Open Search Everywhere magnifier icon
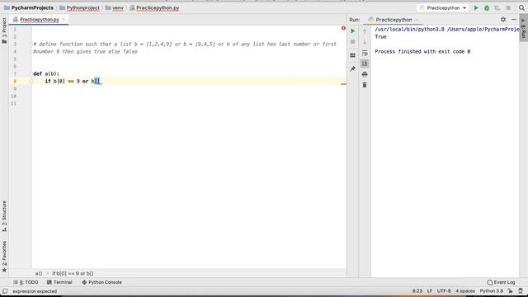 (x=521, y=7)
